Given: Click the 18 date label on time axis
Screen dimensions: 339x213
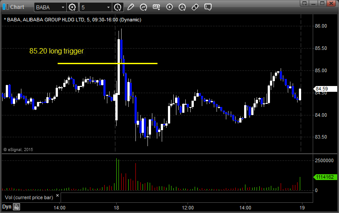Looking at the screenshot, I should click(116, 208).
